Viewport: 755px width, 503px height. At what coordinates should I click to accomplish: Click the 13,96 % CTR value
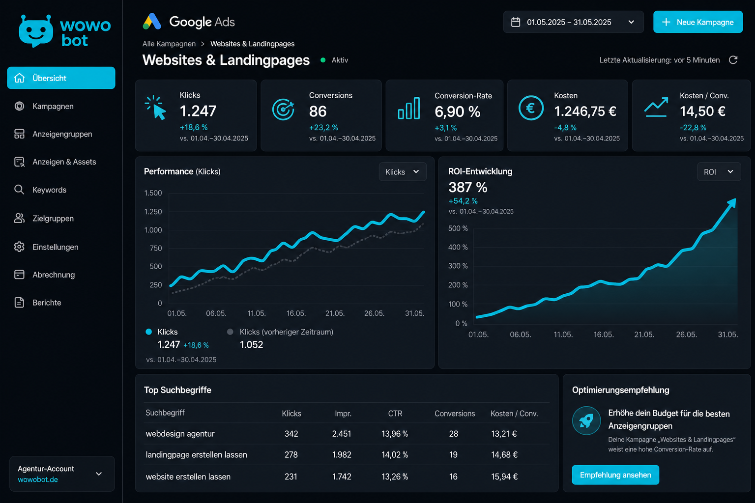(x=395, y=434)
